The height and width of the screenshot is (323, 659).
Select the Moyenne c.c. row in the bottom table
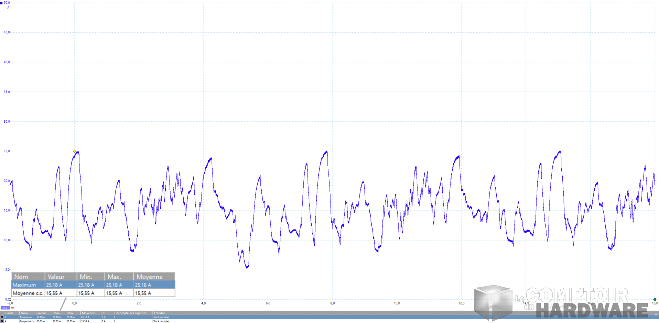[28, 321]
